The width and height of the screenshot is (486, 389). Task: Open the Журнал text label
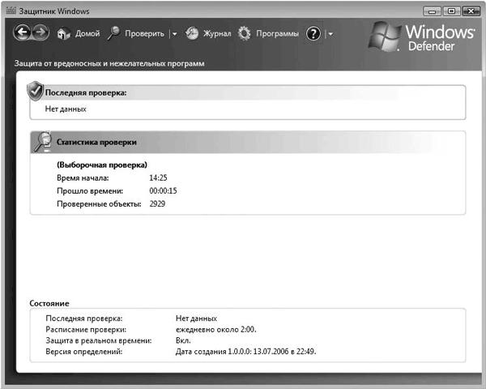[x=217, y=34]
